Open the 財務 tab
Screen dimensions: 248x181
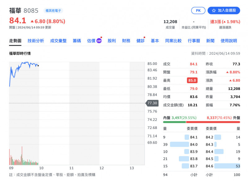click(126, 41)
